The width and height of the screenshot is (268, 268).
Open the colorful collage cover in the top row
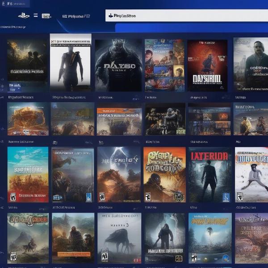(x=165, y=65)
